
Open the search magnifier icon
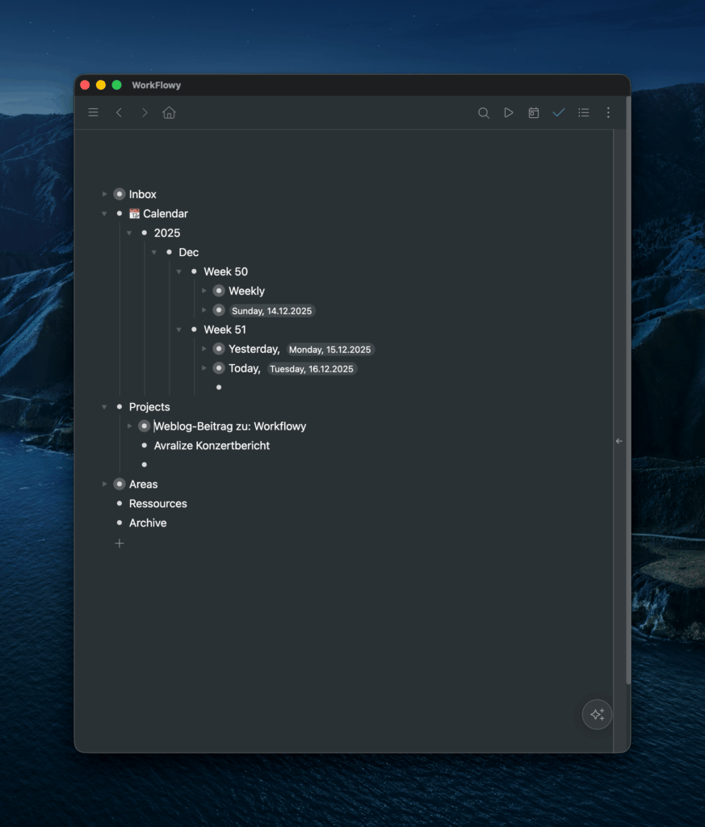484,113
